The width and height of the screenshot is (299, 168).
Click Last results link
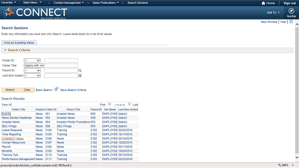point(135,105)
